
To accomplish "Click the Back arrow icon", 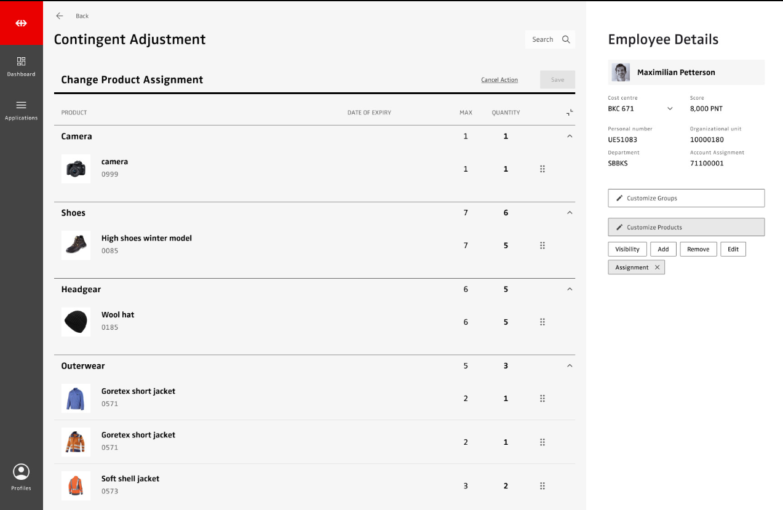I will click(60, 16).
